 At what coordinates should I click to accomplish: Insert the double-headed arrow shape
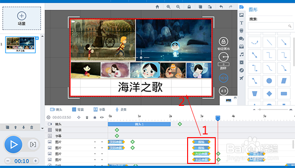pyautogui.click(x=254, y=55)
